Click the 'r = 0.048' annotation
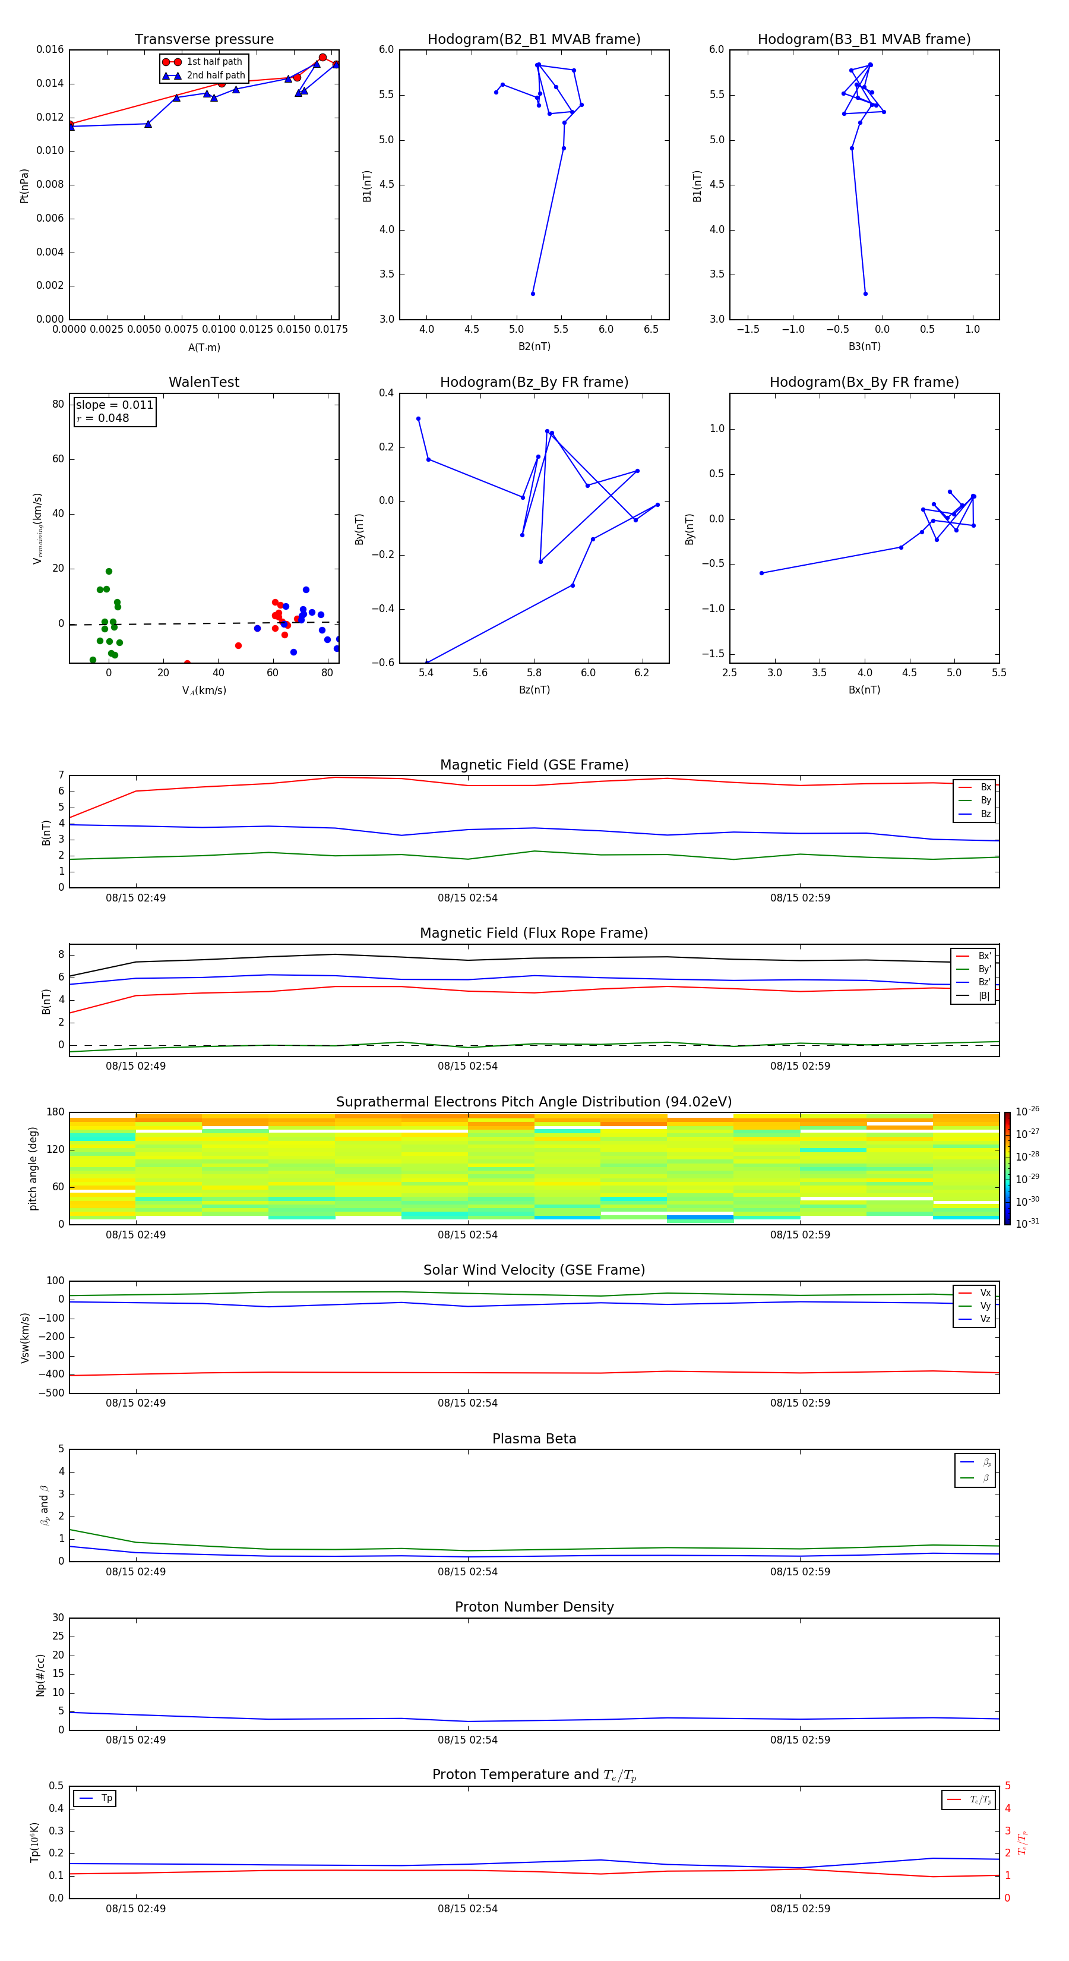1069x1961 pixels. point(103,418)
